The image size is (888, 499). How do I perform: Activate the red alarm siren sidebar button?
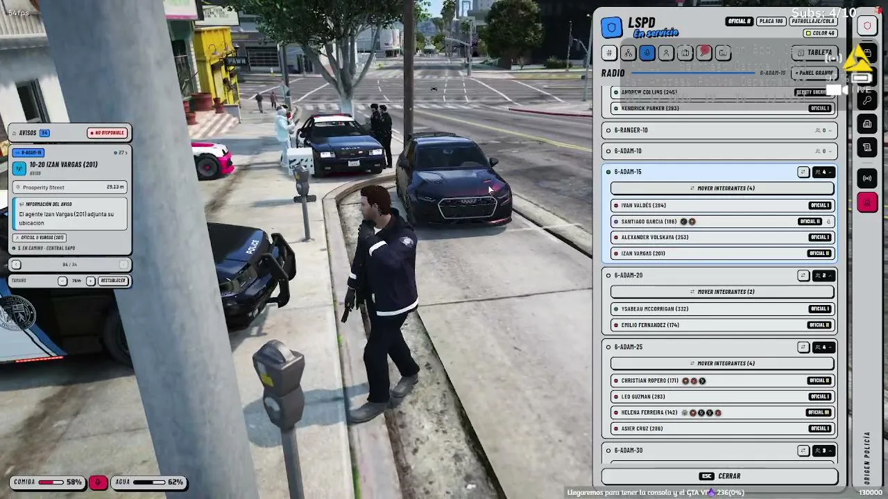pyautogui.click(x=867, y=202)
